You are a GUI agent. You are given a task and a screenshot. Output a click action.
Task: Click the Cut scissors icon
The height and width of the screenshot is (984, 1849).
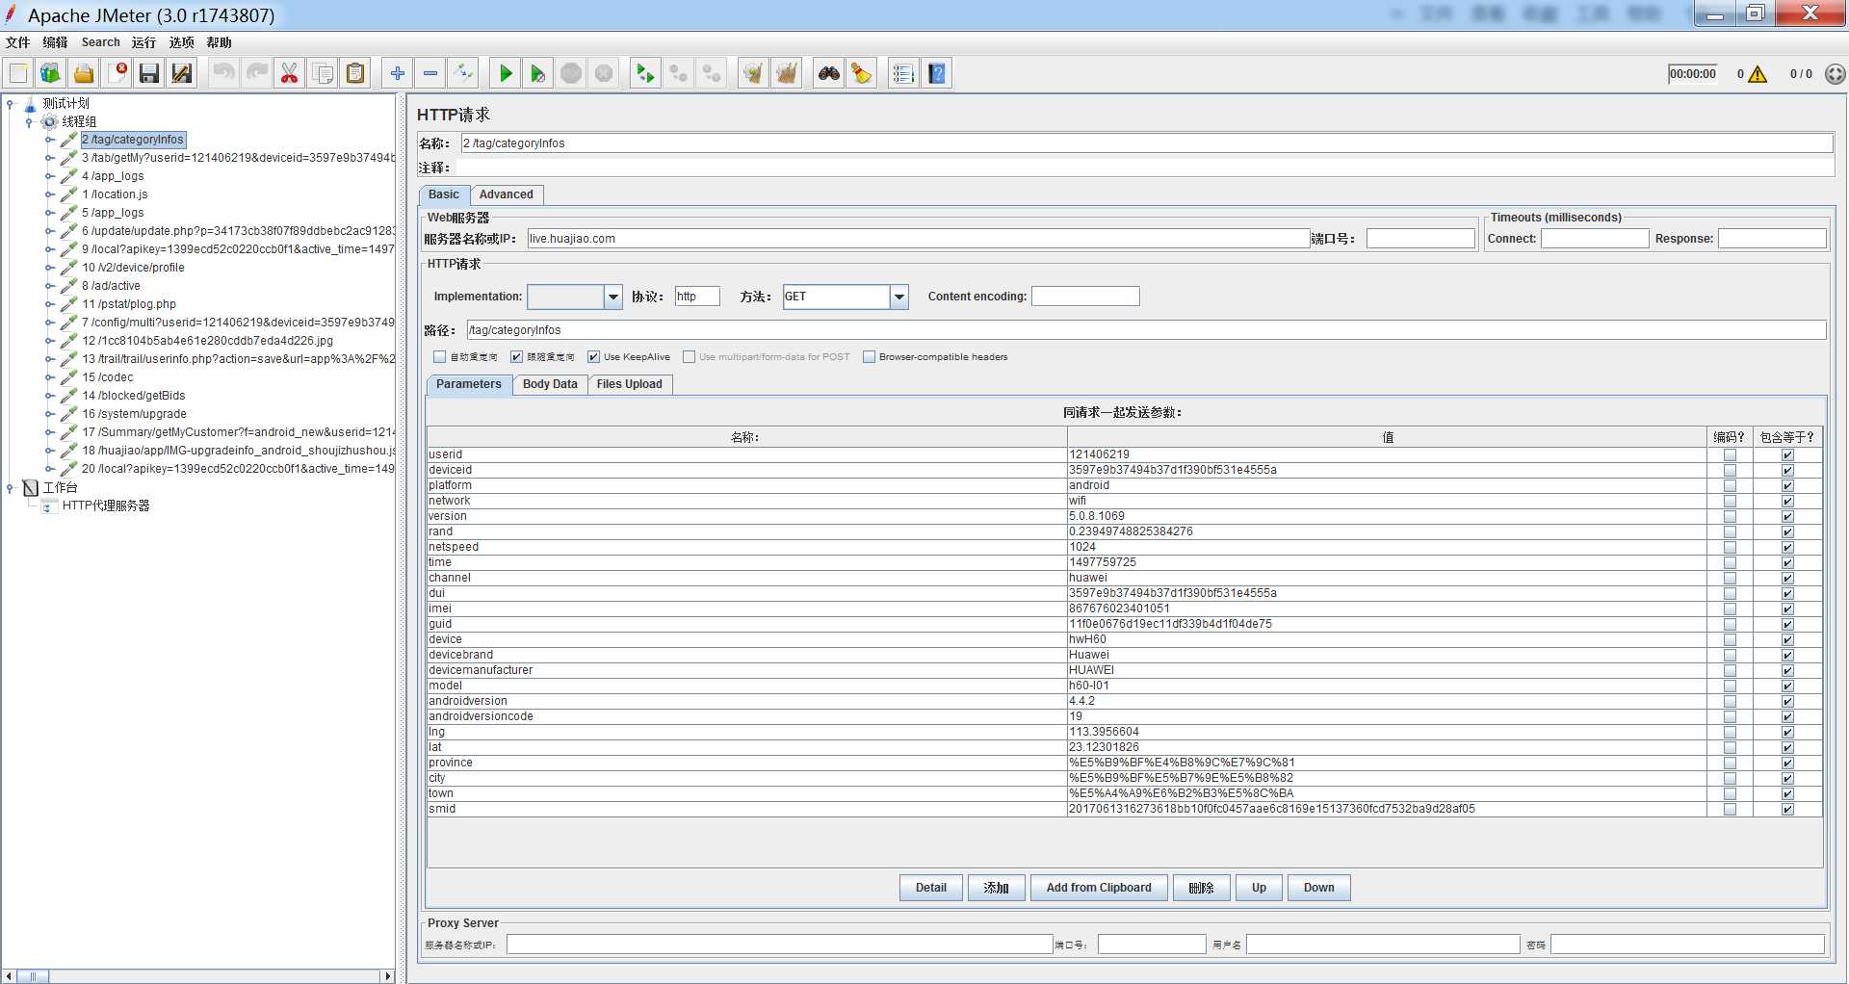(x=289, y=73)
